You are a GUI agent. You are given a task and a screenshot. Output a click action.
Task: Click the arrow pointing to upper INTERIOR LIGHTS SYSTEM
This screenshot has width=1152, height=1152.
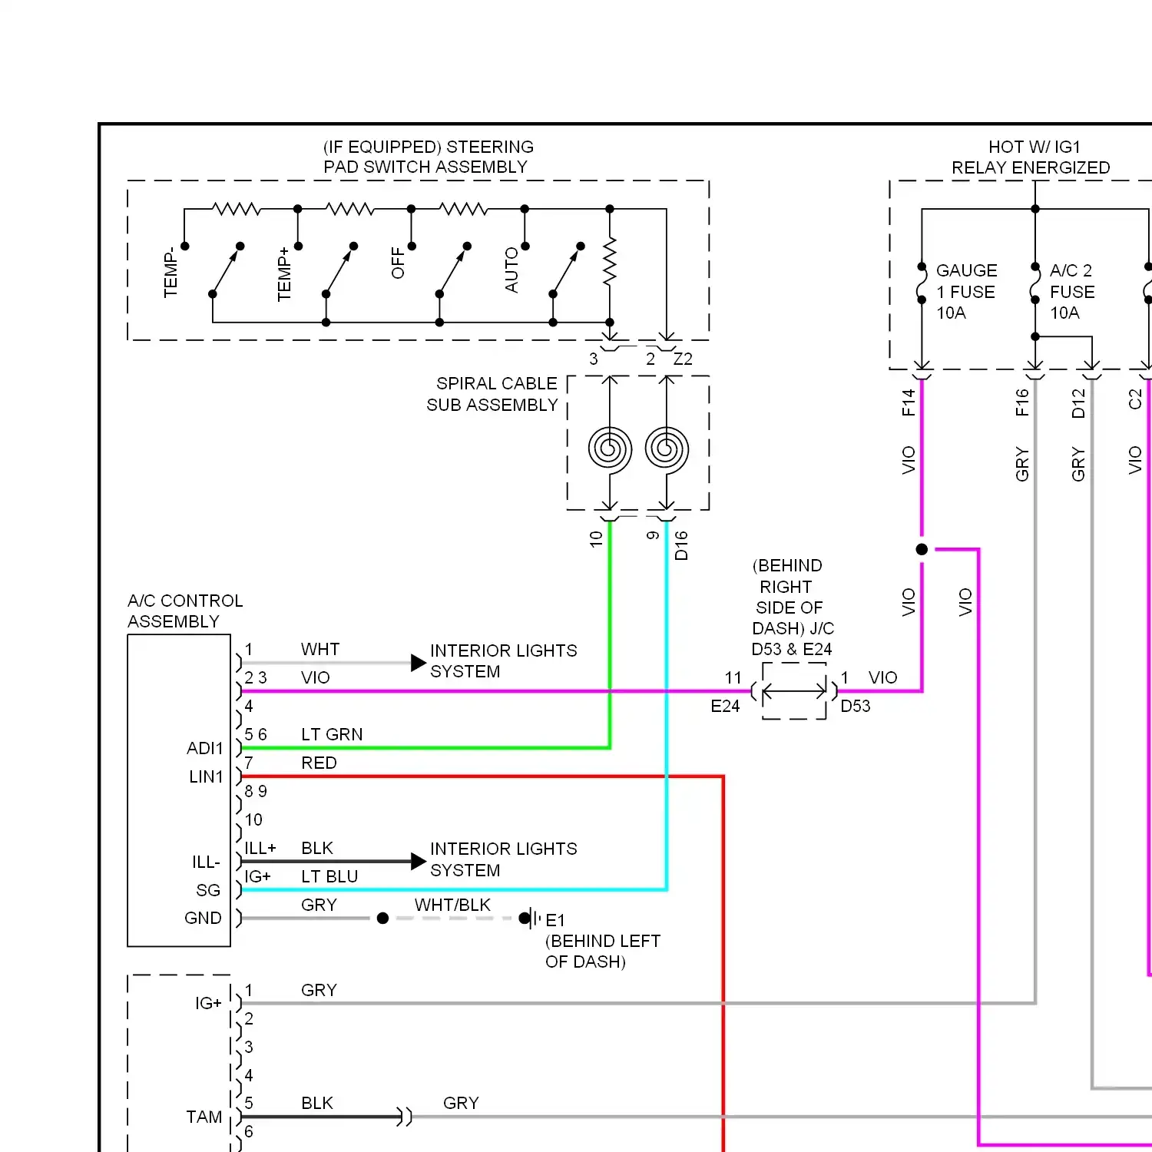pyautogui.click(x=419, y=663)
